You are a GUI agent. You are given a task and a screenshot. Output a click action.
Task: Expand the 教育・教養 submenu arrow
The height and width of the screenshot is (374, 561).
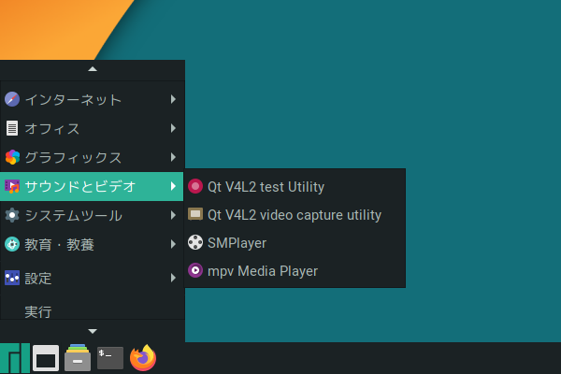point(173,244)
